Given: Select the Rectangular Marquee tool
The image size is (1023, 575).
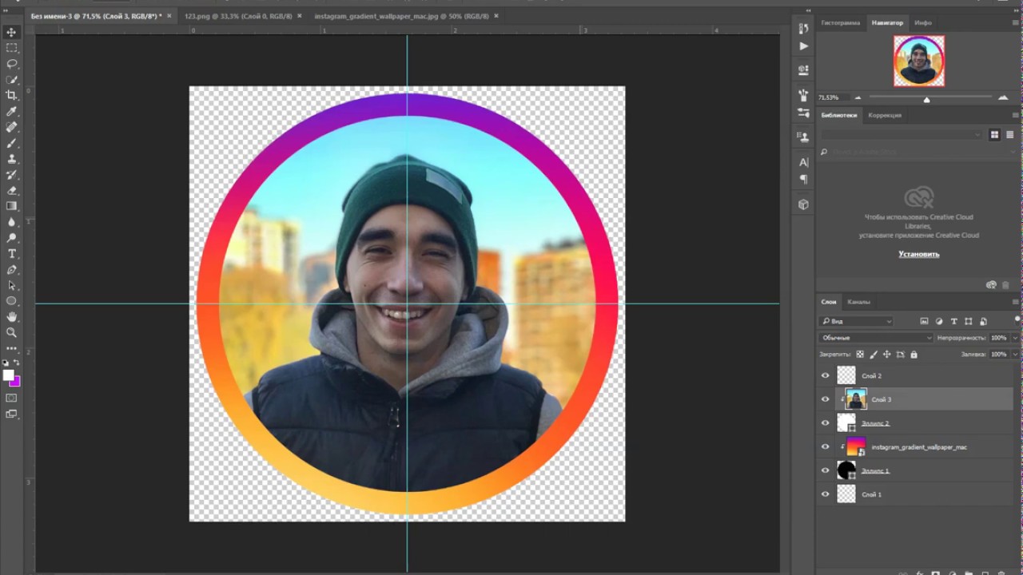Looking at the screenshot, I should coord(11,48).
